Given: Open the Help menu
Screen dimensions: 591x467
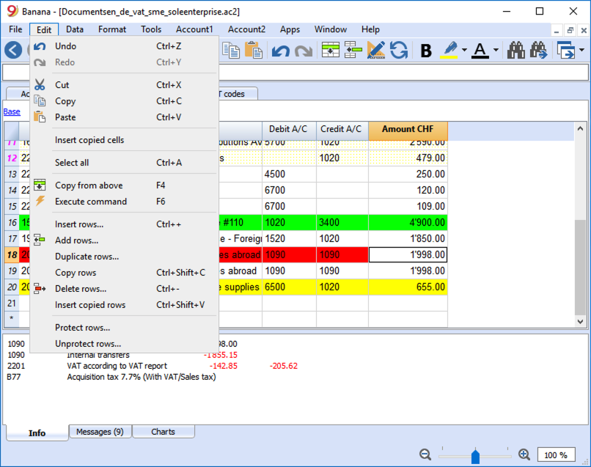Looking at the screenshot, I should pyautogui.click(x=370, y=29).
